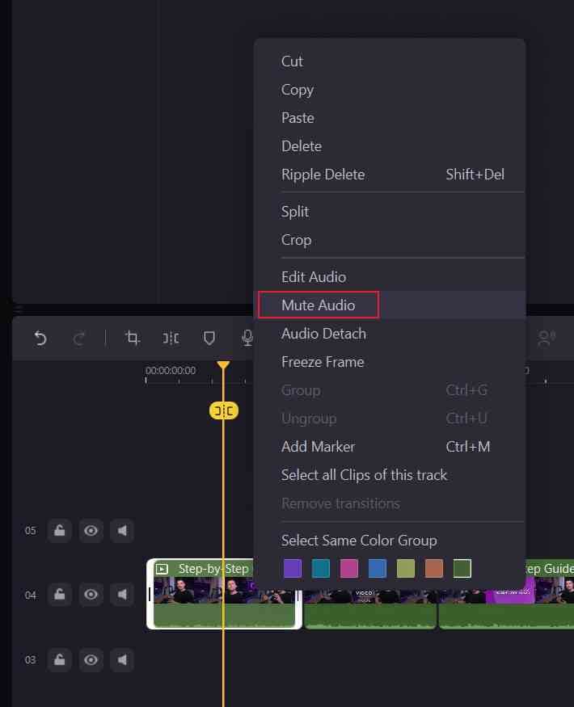
Task: Choose Cut from context menu
Action: [390, 61]
